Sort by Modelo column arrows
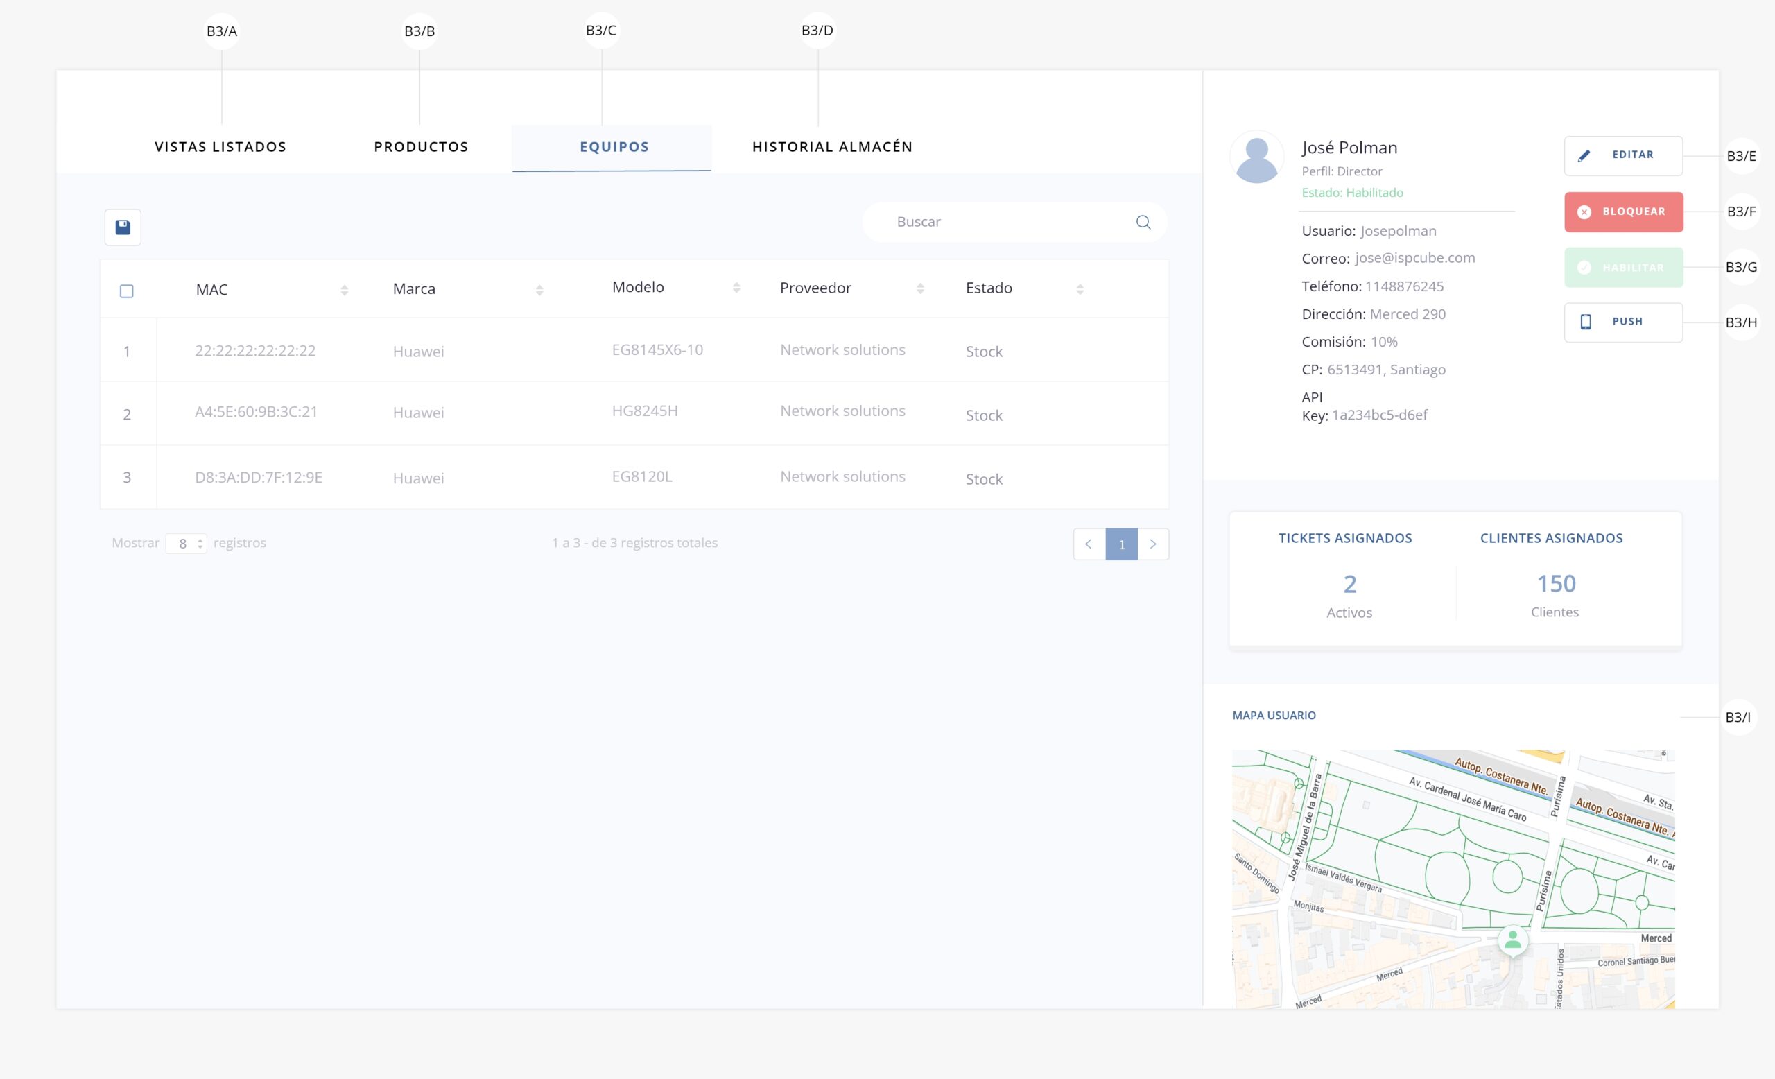The height and width of the screenshot is (1079, 1775). [736, 288]
